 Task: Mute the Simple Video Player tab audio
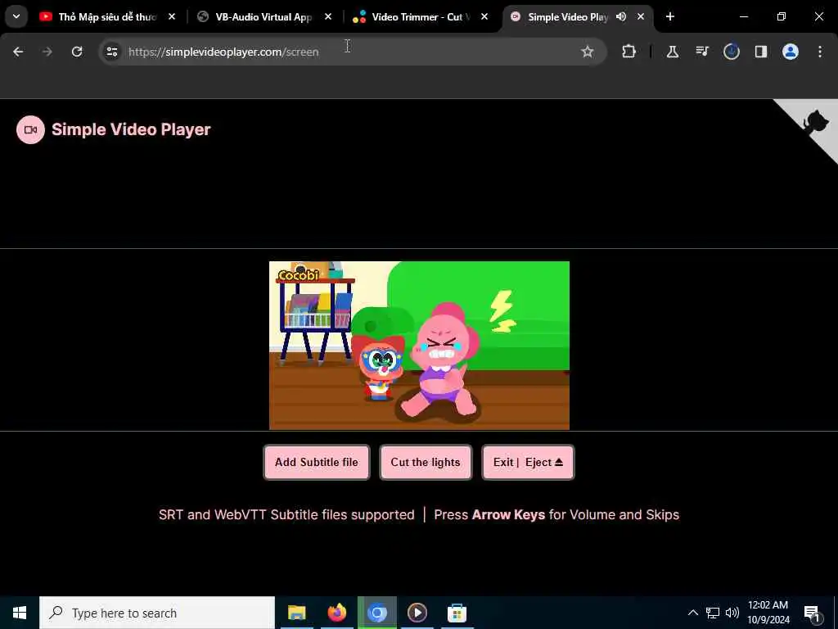click(x=621, y=17)
